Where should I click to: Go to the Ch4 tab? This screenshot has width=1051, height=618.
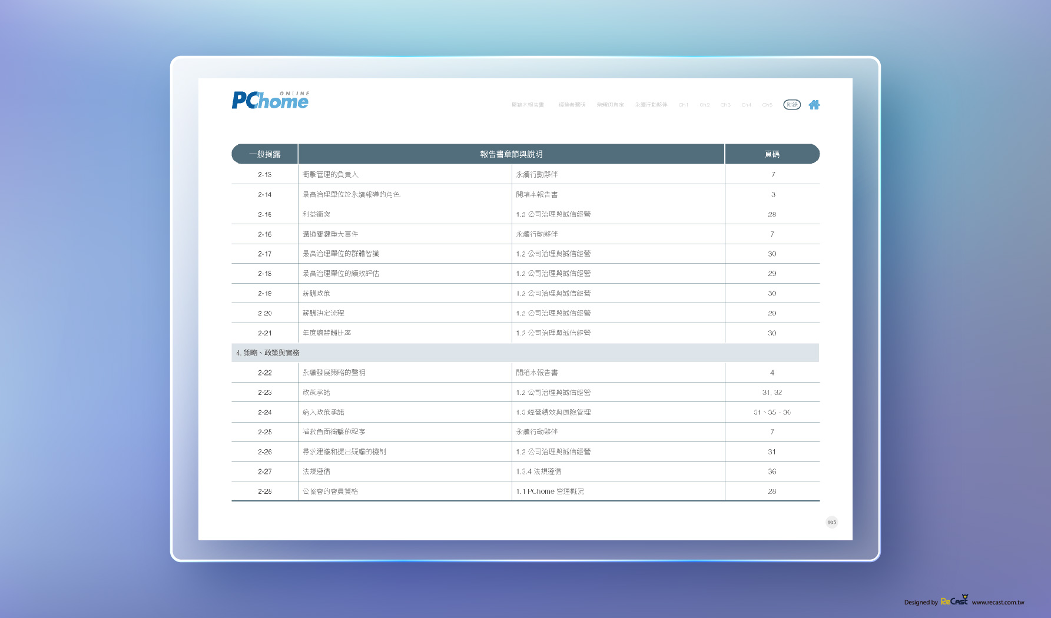(746, 105)
